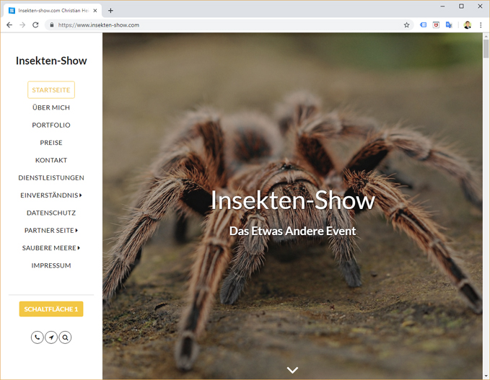
Task: Open the Über Mich page
Action: pos(51,107)
